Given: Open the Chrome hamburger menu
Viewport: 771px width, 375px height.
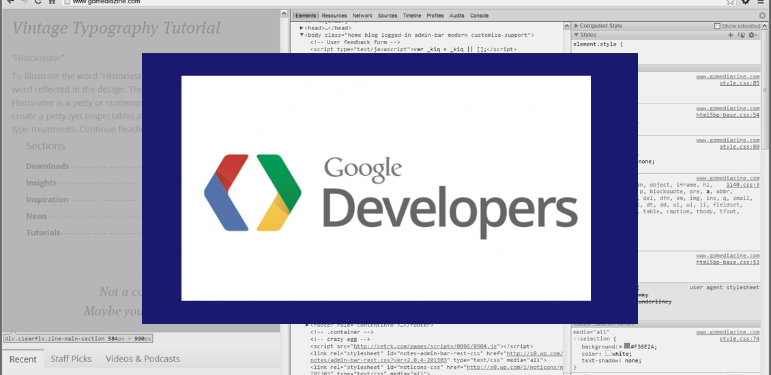Looking at the screenshot, I should [x=761, y=2].
